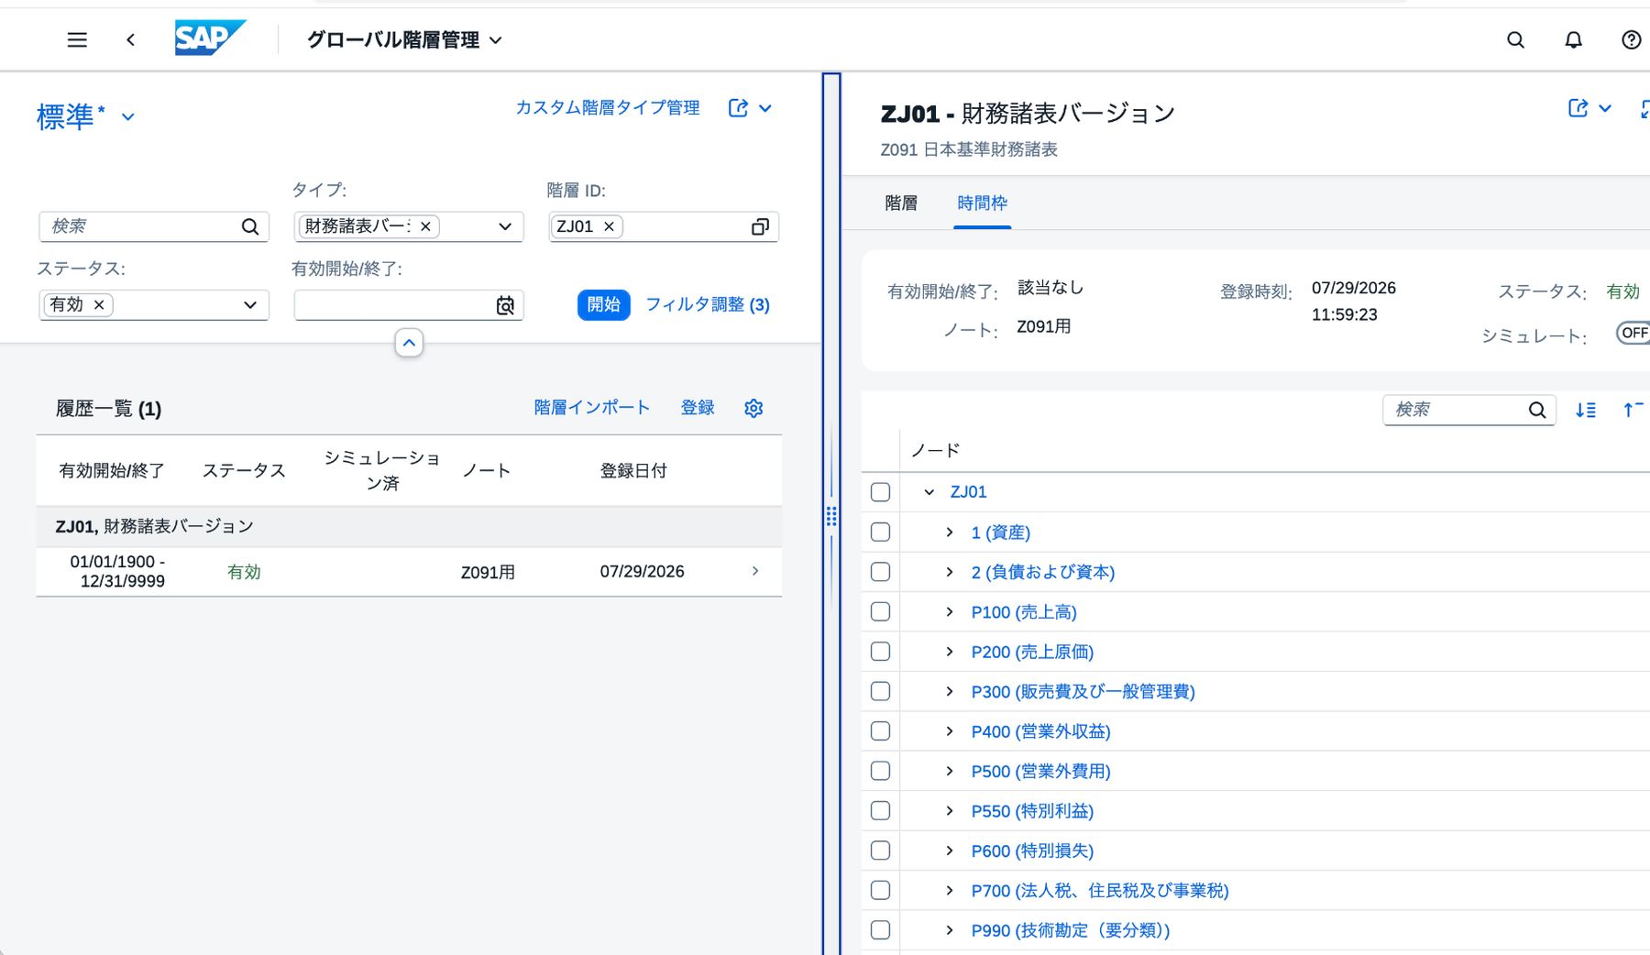Screen dimensions: 1650x955
Task: Remove the 有効 status token
Action: coord(99,305)
